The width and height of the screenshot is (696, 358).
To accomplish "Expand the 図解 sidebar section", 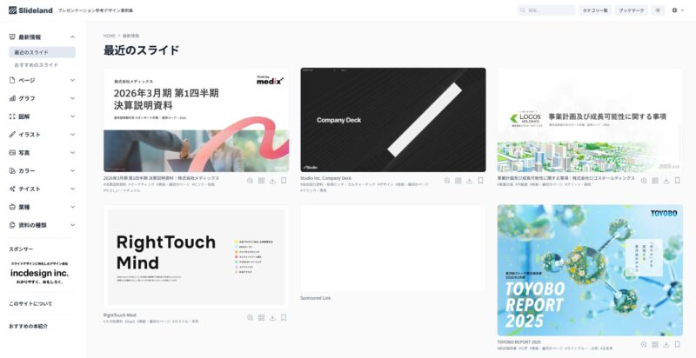I will click(42, 116).
